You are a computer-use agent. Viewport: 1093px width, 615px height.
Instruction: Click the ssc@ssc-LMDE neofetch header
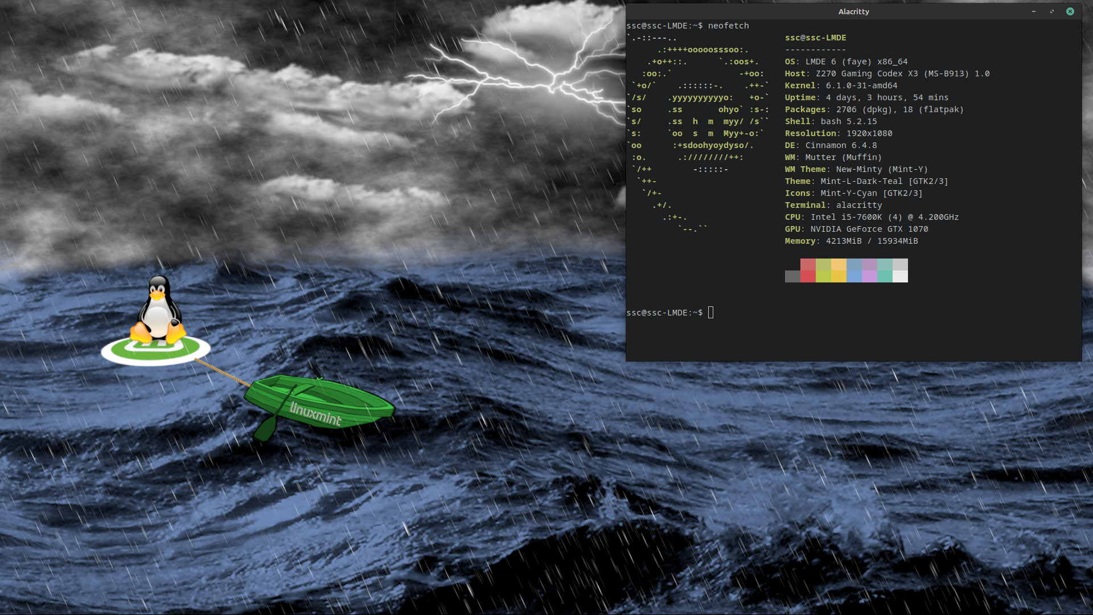pos(815,38)
